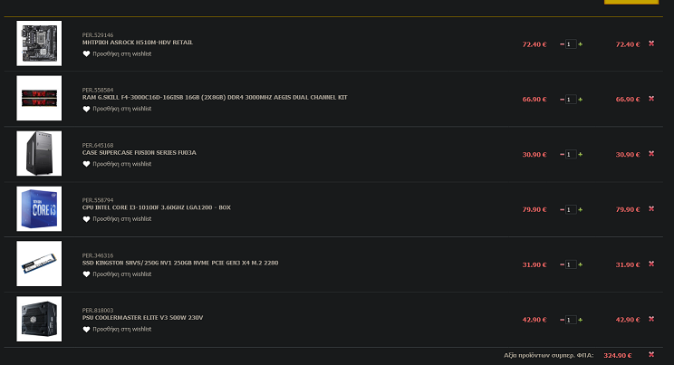Image resolution: width=674 pixels, height=365 pixels.
Task: Increase quantity of ASRock motherboard with plus
Action: 581,44
